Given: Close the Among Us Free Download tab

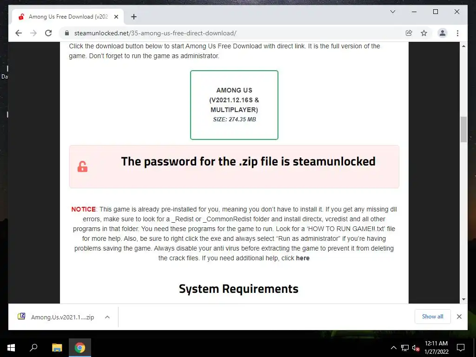Looking at the screenshot, I should click(116, 17).
